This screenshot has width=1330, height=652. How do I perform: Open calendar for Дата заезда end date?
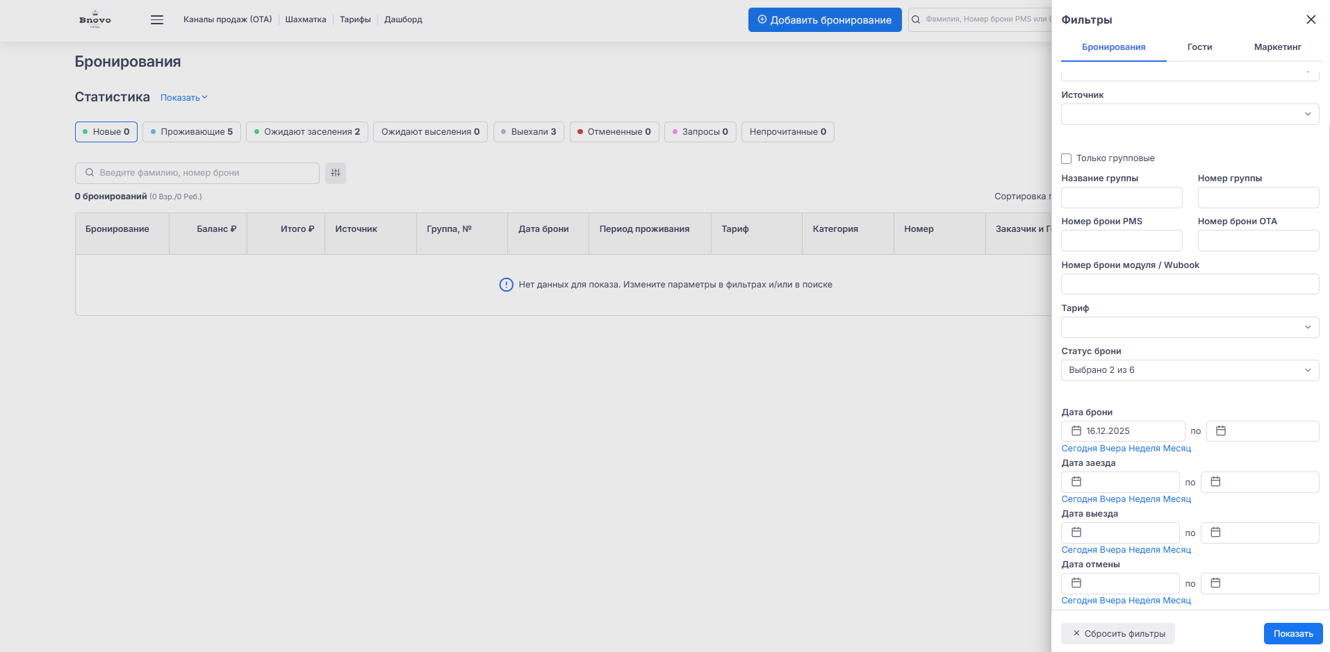(1215, 482)
